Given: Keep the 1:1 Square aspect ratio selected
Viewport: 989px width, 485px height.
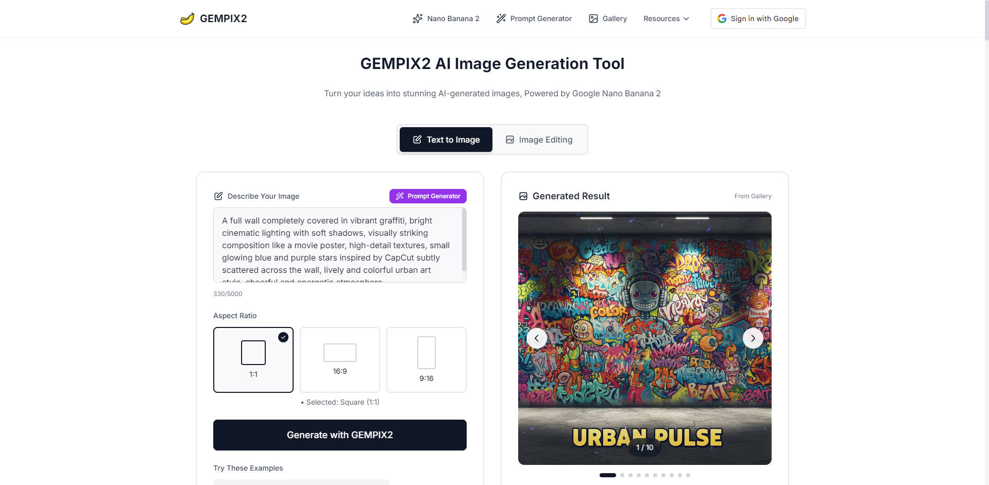Looking at the screenshot, I should [253, 359].
